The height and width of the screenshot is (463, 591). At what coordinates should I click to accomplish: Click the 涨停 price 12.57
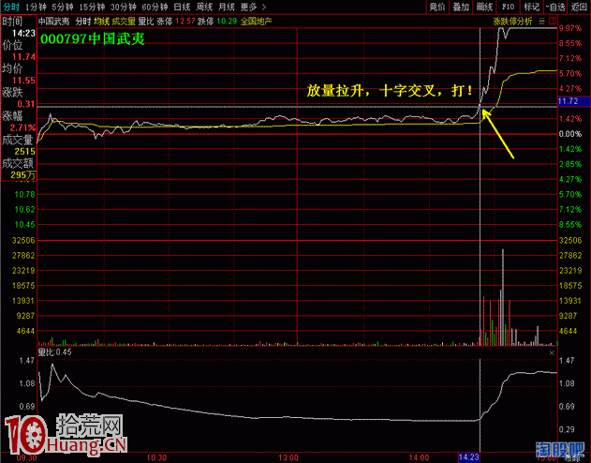tap(185, 22)
